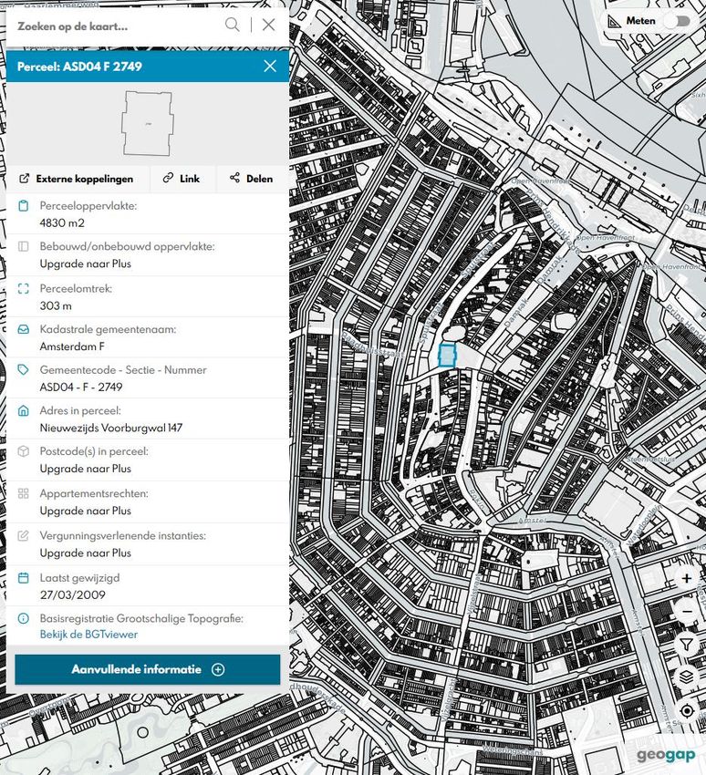Click the geogap logo
Image resolution: width=706 pixels, height=775 pixels.
coord(666,755)
